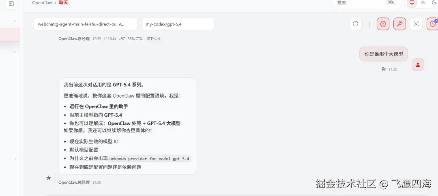Click the unknown provider for model gpt-5.4 code
Viewport: 438px width, 196px height.
[x=149, y=159]
